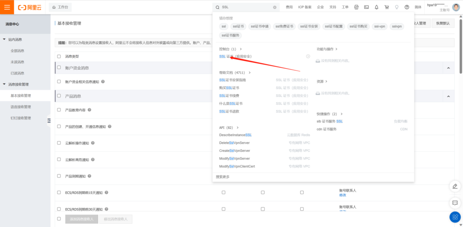The width and height of the screenshot is (463, 227).
Task: Check the 账户资金相关信息通知 checkbox
Action: [59, 82]
